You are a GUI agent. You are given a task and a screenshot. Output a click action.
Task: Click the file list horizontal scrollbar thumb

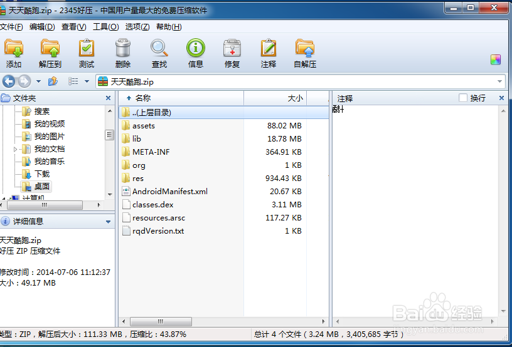point(161,321)
